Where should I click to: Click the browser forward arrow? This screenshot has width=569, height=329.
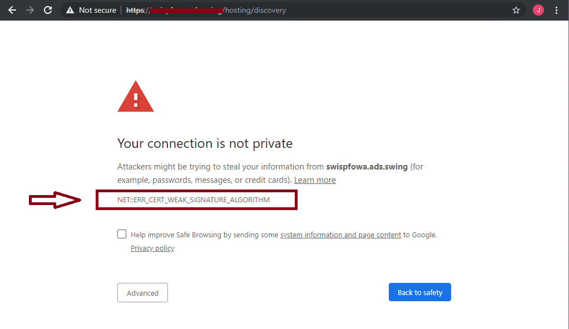(29, 10)
